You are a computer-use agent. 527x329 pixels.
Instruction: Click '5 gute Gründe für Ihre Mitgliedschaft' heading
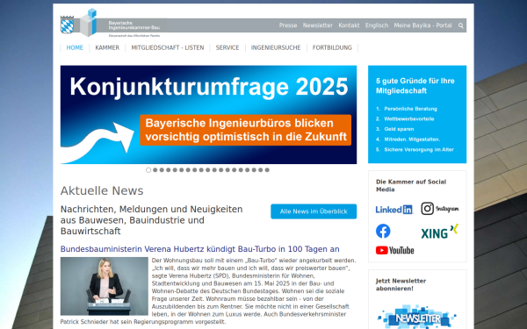(x=415, y=86)
